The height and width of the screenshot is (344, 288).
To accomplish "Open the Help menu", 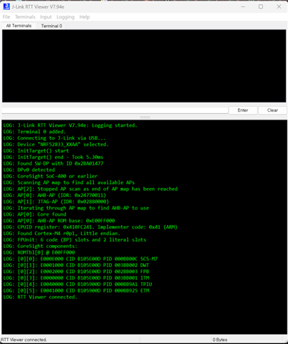I will (x=85, y=17).
